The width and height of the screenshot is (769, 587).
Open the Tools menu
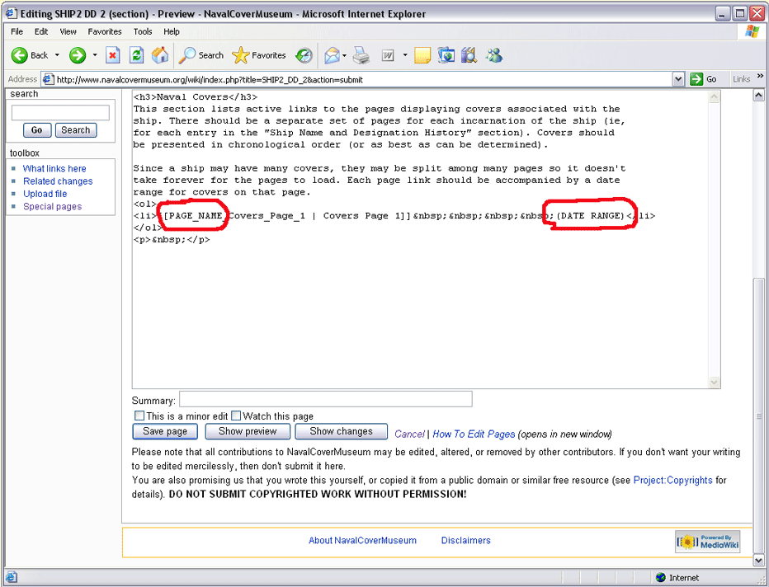[x=143, y=31]
